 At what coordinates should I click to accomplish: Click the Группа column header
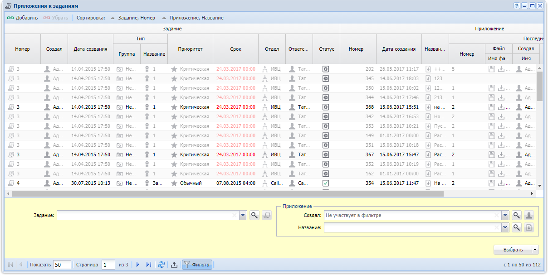127,54
